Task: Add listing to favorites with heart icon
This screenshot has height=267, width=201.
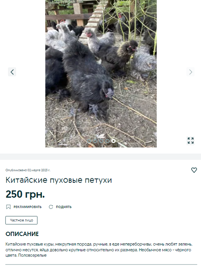Action: click(x=194, y=170)
